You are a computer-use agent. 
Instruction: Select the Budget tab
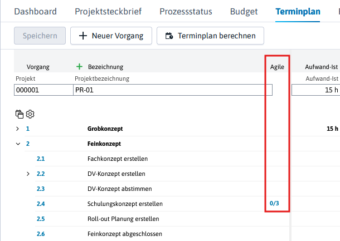pyautogui.click(x=244, y=12)
